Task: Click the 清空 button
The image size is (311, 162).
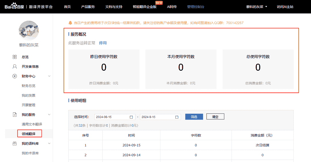Action: 215,117
